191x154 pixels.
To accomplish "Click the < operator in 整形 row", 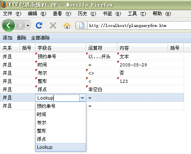I will pos(102,81).
